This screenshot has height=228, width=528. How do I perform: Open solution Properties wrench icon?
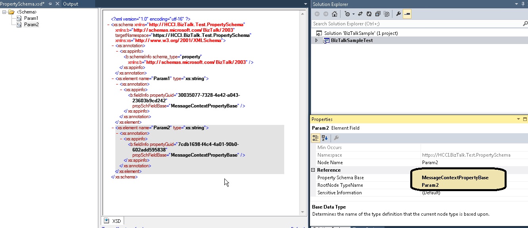pyautogui.click(x=398, y=14)
